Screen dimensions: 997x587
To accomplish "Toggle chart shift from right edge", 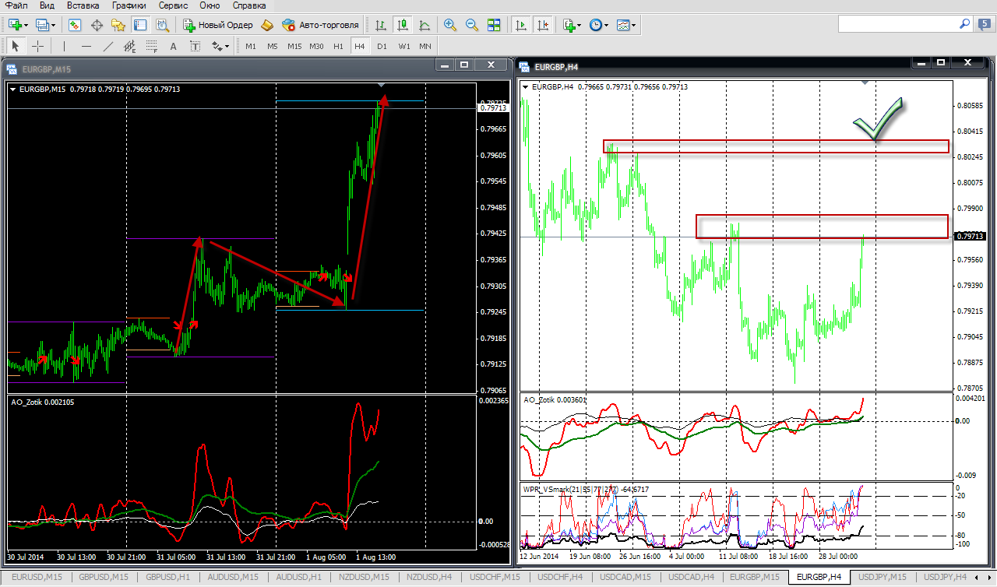I will pos(542,25).
